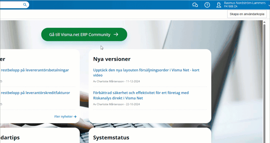
Task: Open the chat messages icon
Action: (x=195, y=5)
